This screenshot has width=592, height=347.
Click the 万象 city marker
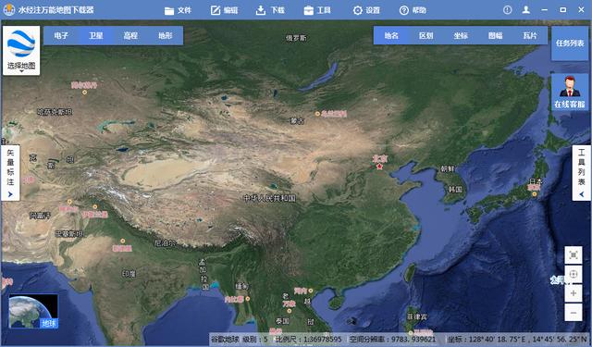pyautogui.click(x=290, y=311)
